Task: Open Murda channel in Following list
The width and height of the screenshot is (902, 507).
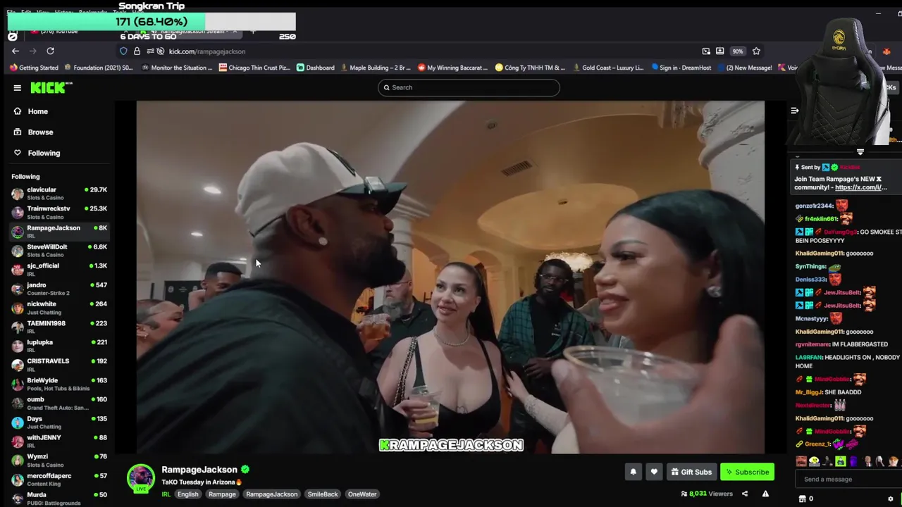Action: tap(59, 498)
